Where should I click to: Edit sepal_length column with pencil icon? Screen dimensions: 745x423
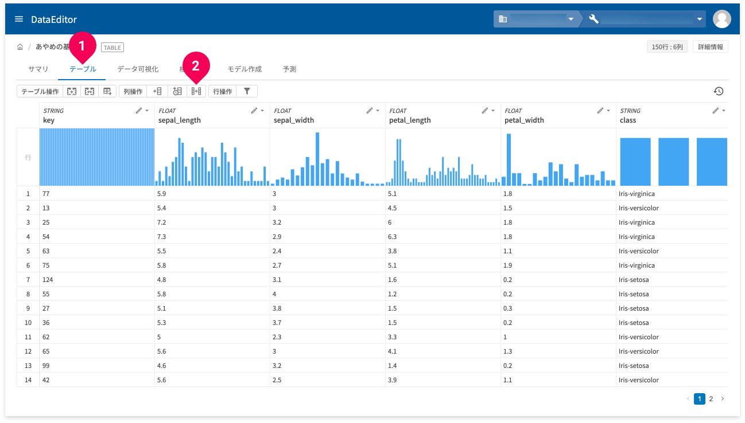coord(254,110)
